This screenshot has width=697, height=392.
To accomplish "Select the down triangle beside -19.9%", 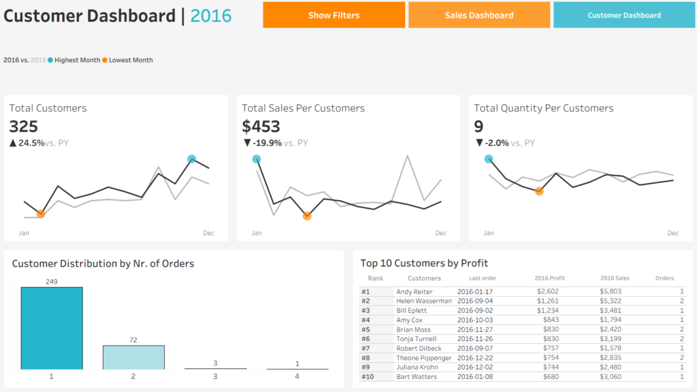I will click(x=247, y=143).
